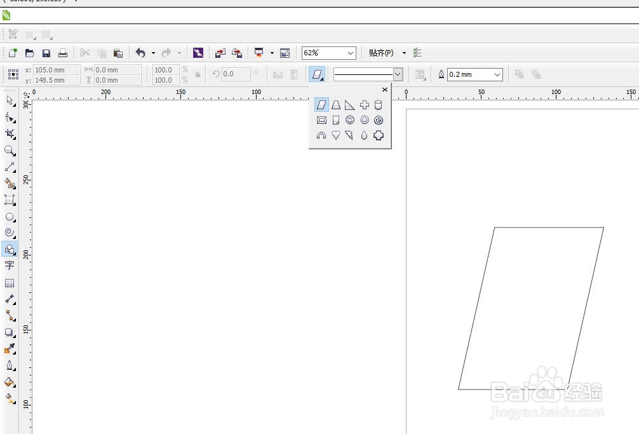
Task: Pick the cross shape in flyout
Action: [365, 105]
